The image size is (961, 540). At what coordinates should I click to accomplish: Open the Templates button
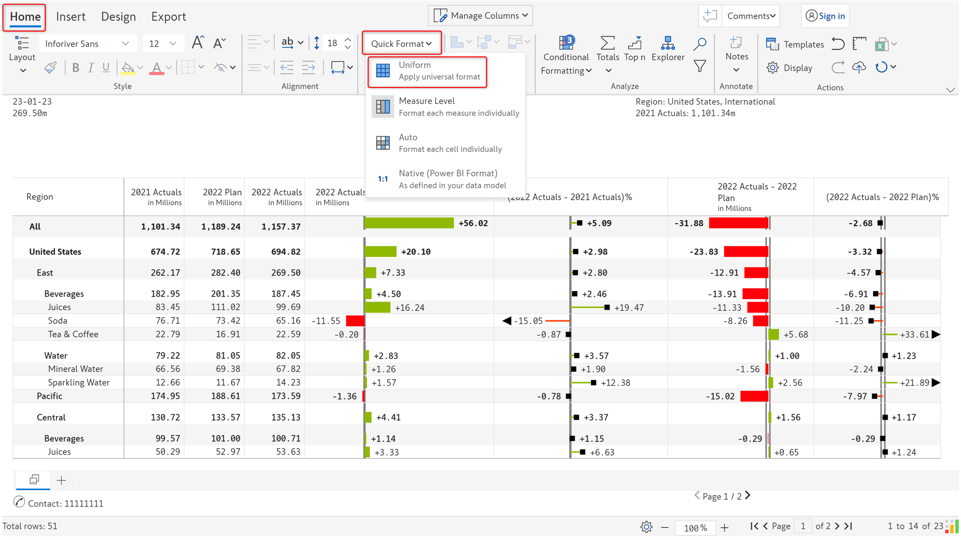(x=795, y=44)
